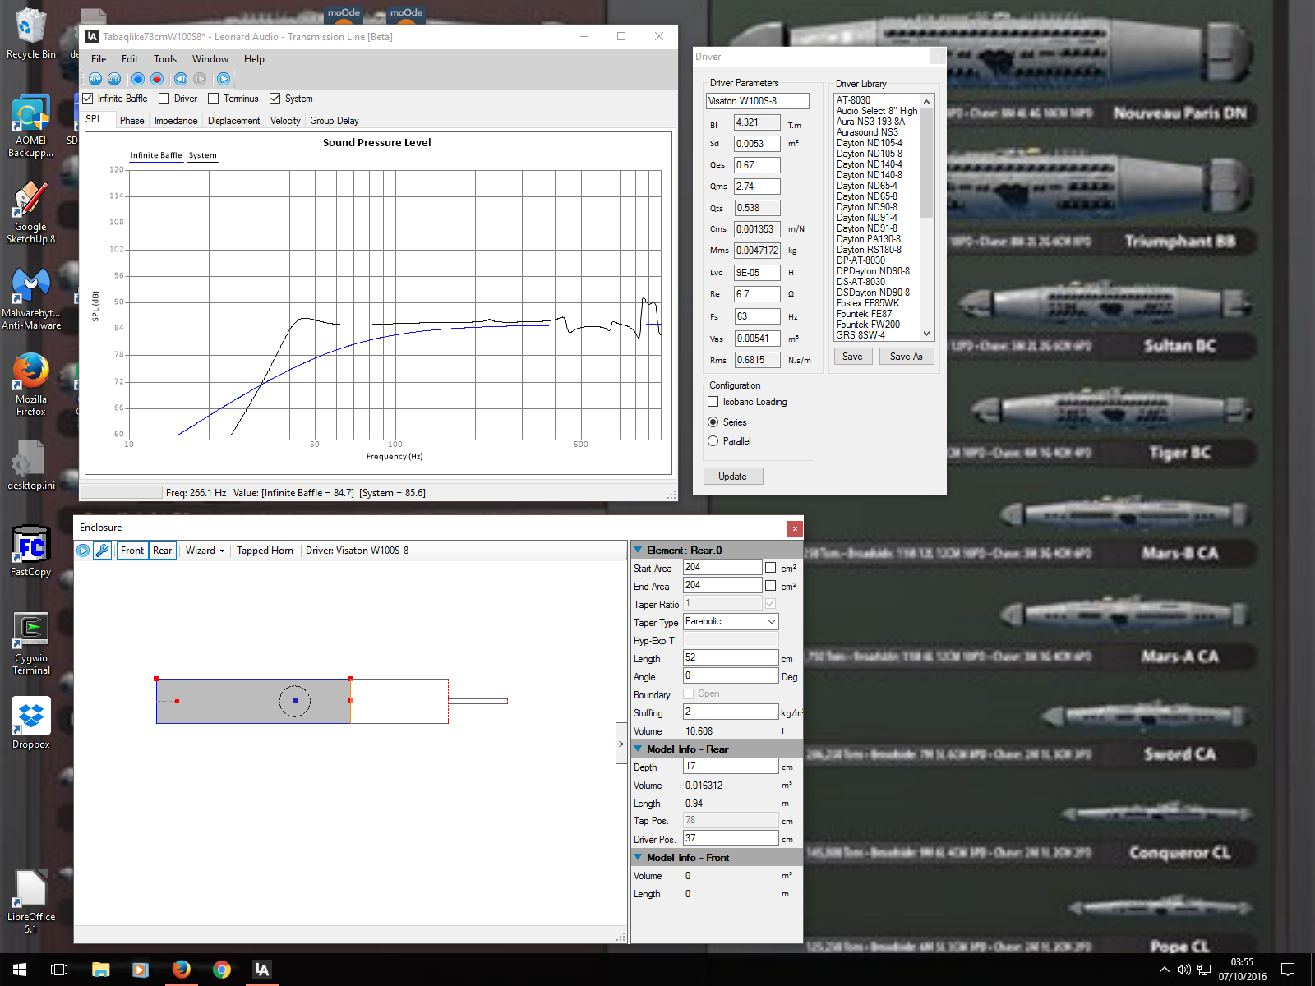The height and width of the screenshot is (986, 1315).
Task: Open the Windows Start menu
Action: click(x=20, y=970)
